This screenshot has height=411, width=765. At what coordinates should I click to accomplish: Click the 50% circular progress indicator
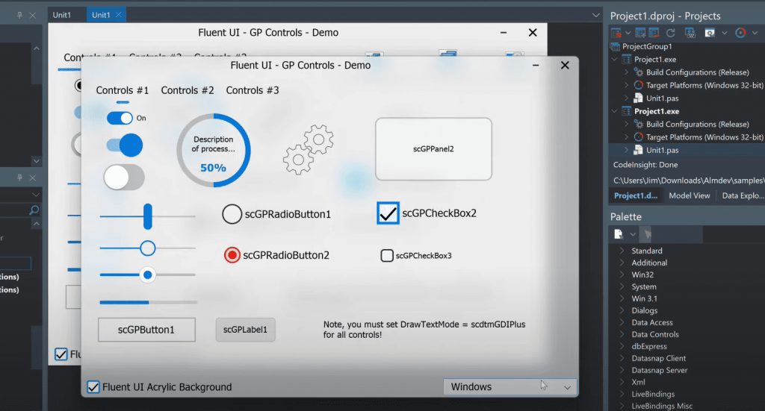click(x=213, y=151)
